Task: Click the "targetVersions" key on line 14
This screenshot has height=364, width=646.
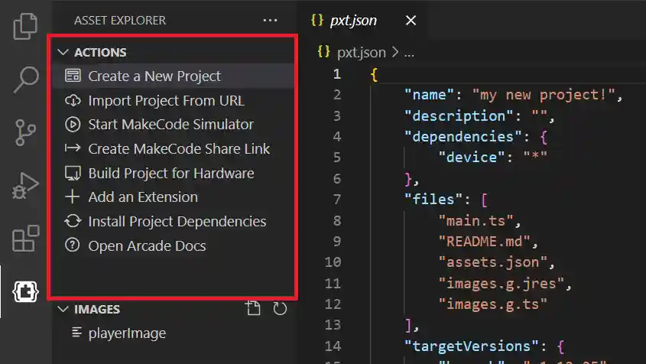Action: (x=472, y=346)
